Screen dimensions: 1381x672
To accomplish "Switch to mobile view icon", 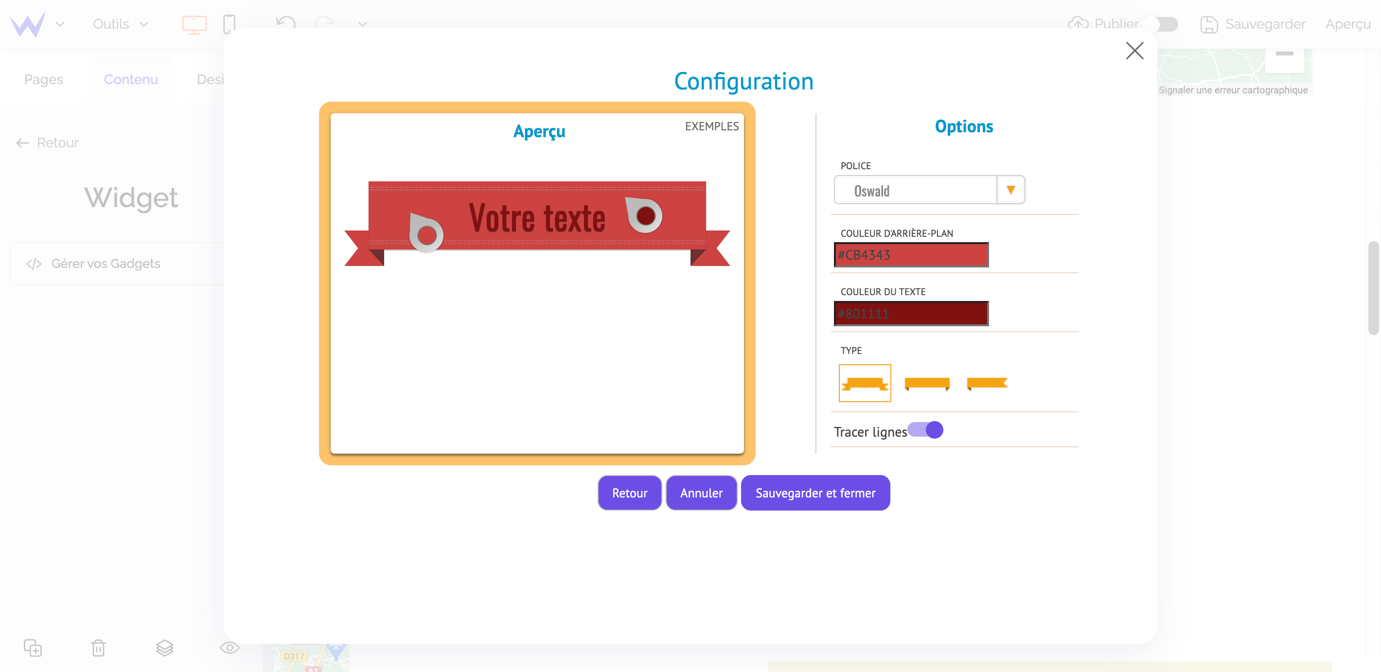I will (x=229, y=24).
